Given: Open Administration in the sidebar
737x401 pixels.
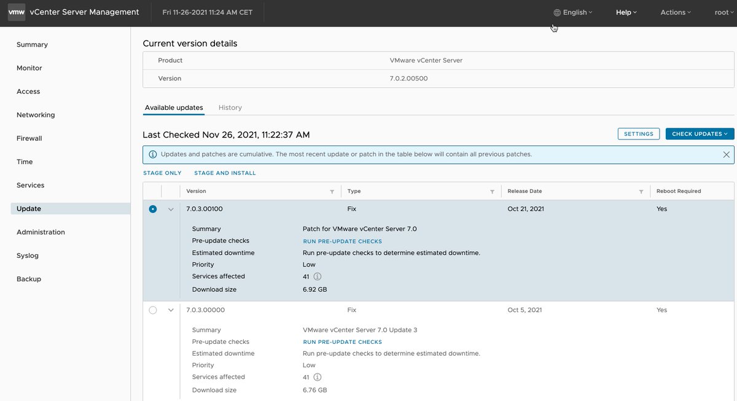Looking at the screenshot, I should click(x=41, y=232).
